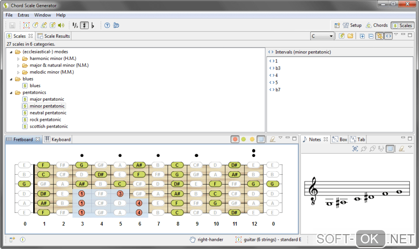
Task: Open the Fretboard view menu triangle
Action: click(x=280, y=138)
